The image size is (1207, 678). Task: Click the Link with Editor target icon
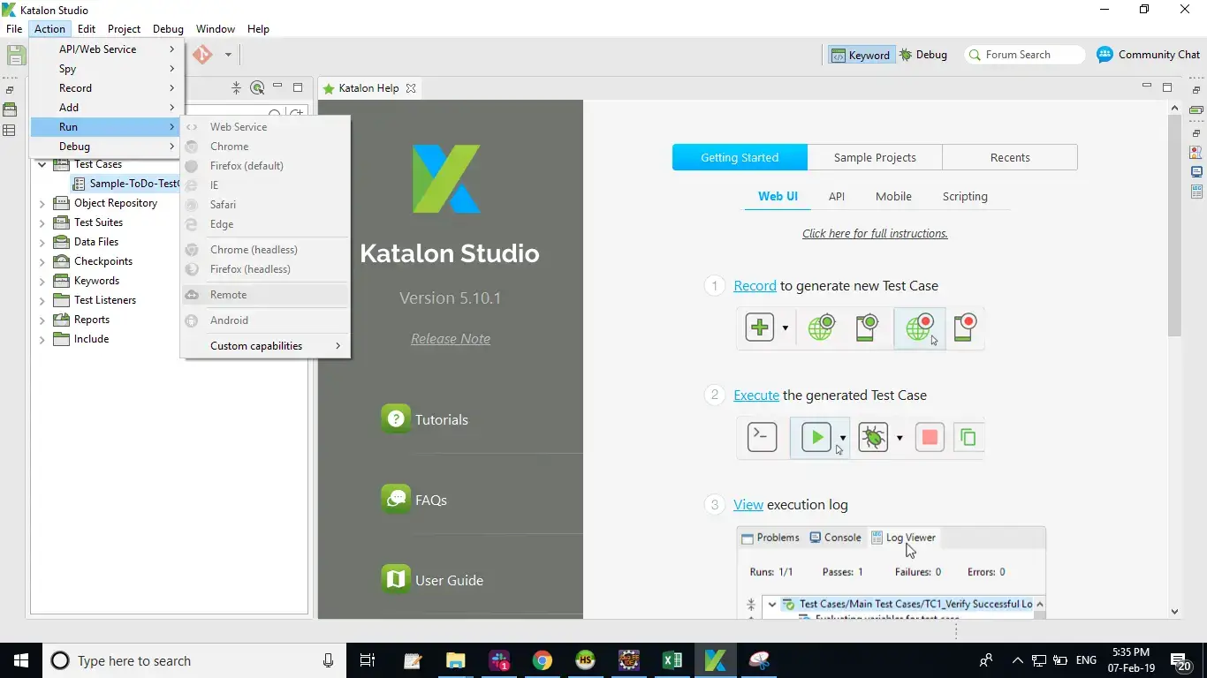257,87
